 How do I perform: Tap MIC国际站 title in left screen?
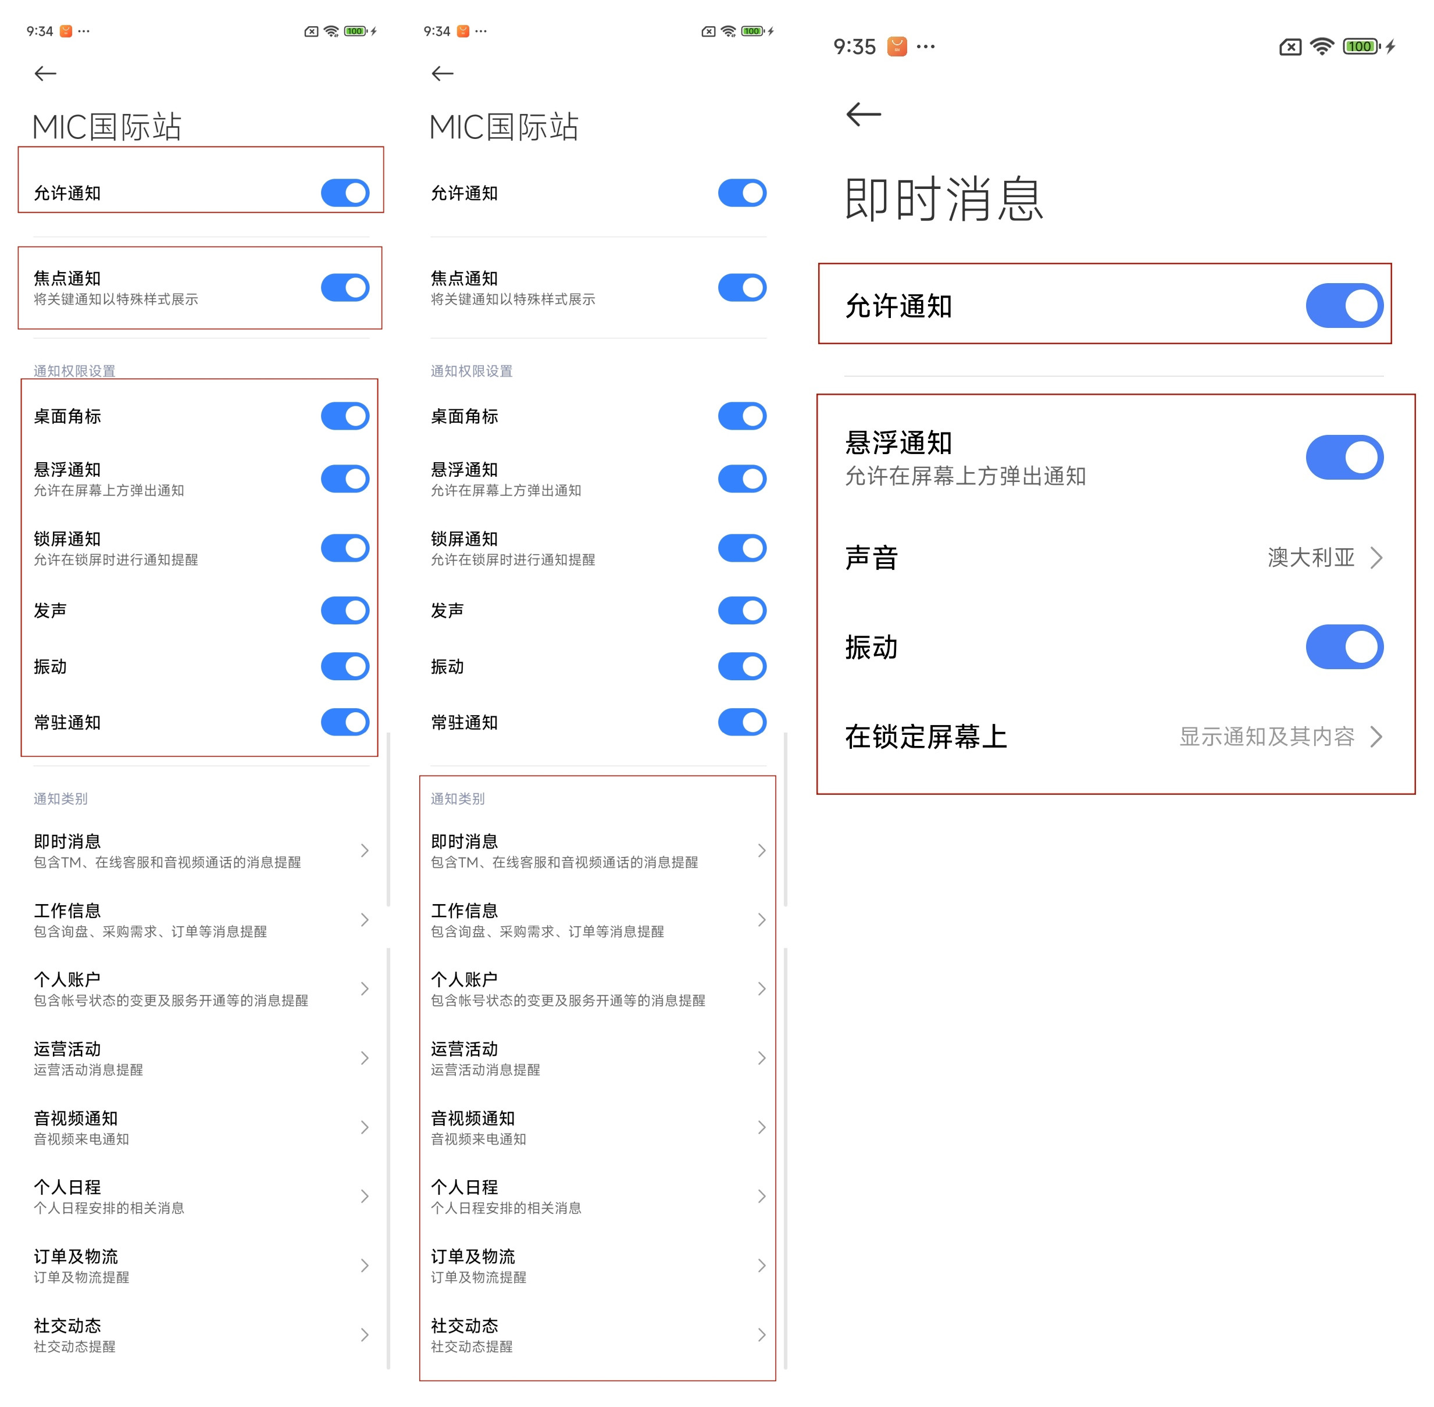coord(107,127)
